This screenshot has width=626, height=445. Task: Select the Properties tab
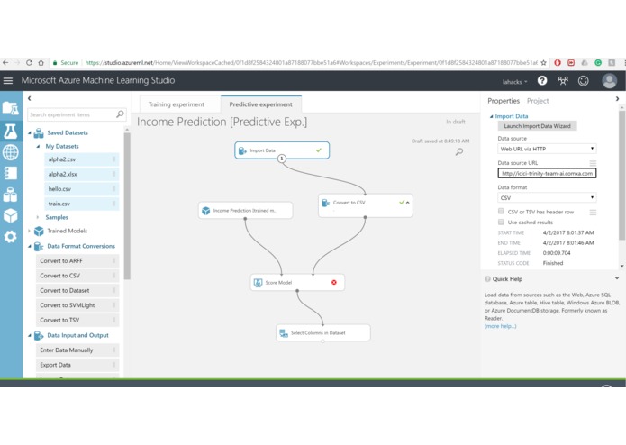[504, 101]
